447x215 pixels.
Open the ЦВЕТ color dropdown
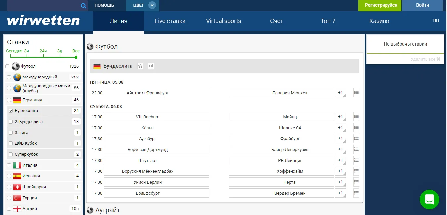tap(142, 5)
